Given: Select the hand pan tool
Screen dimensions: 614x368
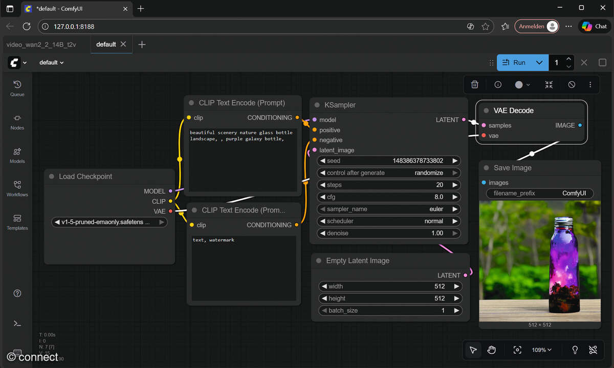Looking at the screenshot, I should [x=492, y=350].
